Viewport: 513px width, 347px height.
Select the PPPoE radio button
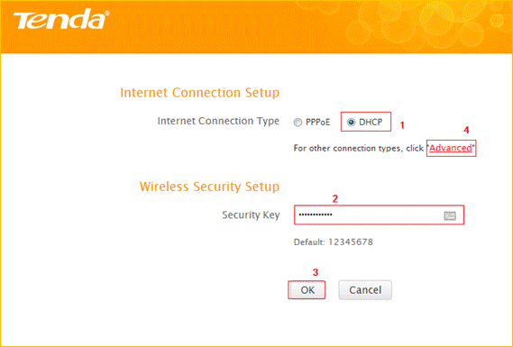coord(298,123)
